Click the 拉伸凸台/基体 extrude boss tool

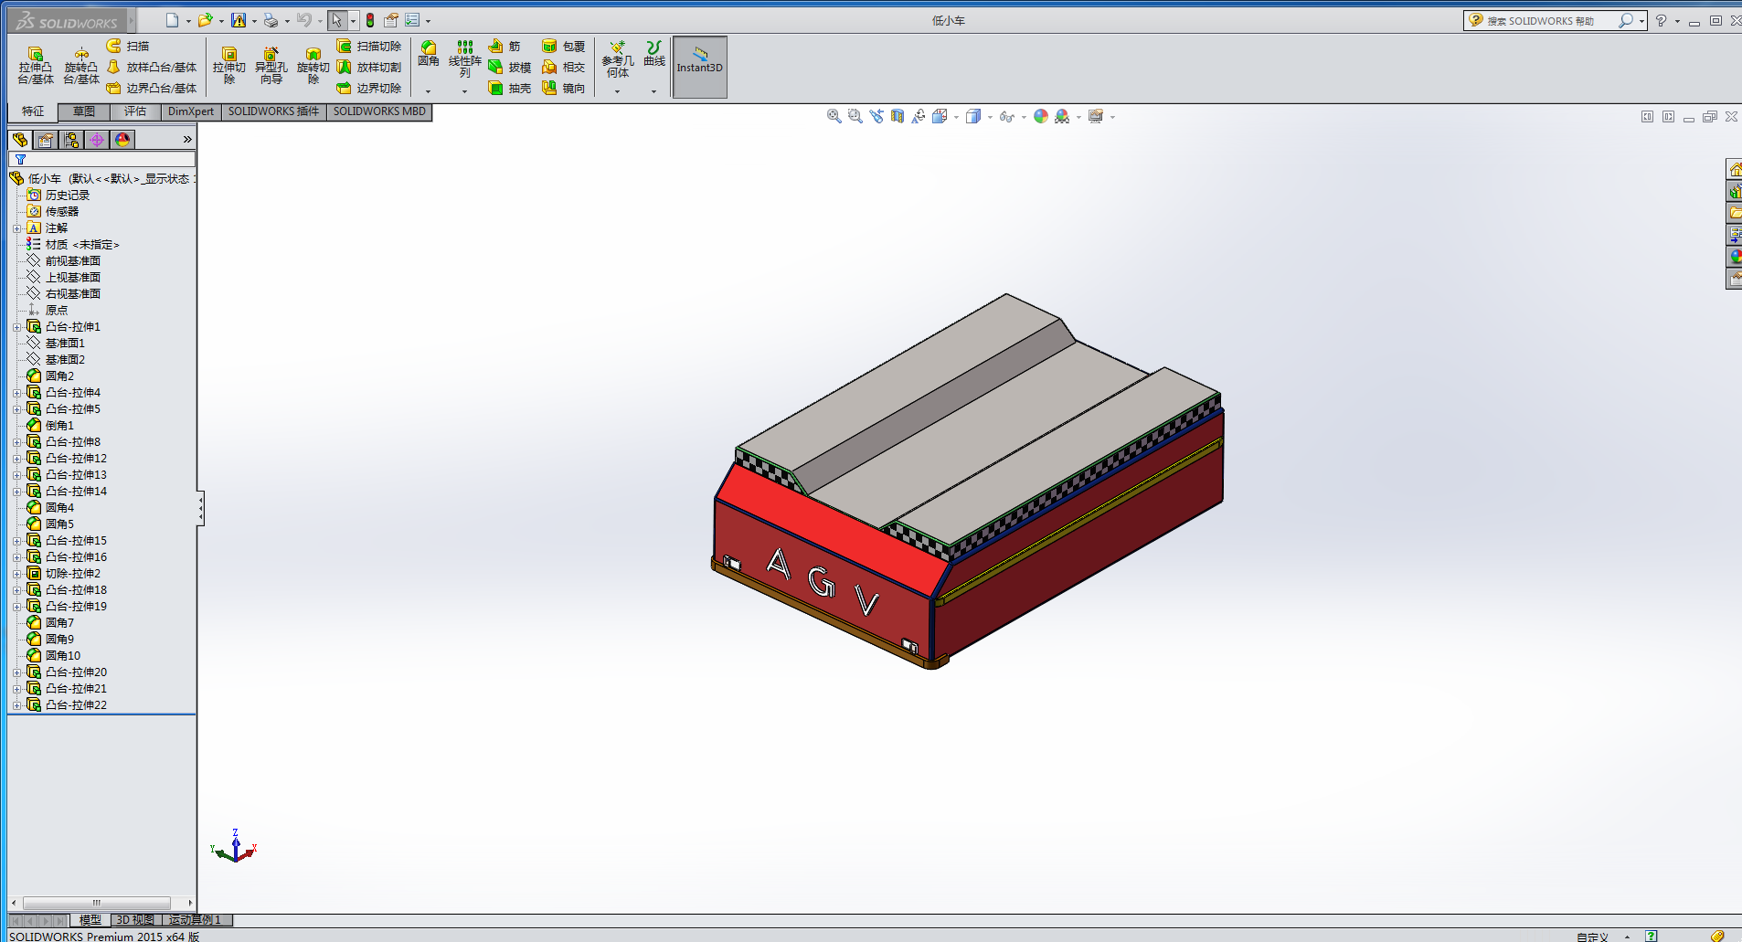click(36, 66)
